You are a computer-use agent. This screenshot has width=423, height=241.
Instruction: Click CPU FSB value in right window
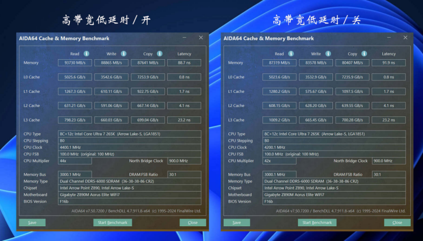click(x=334, y=154)
